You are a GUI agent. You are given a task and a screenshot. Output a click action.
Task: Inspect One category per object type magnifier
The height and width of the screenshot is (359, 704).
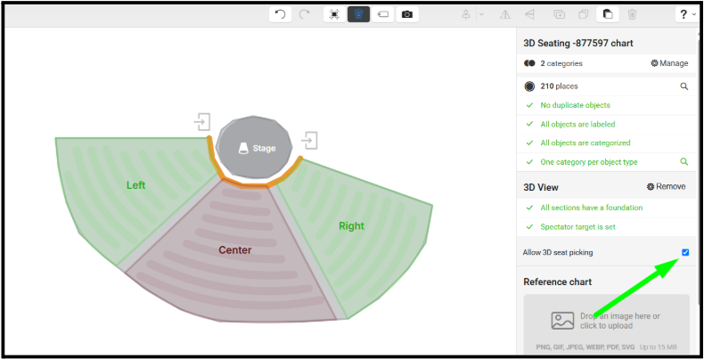684,161
